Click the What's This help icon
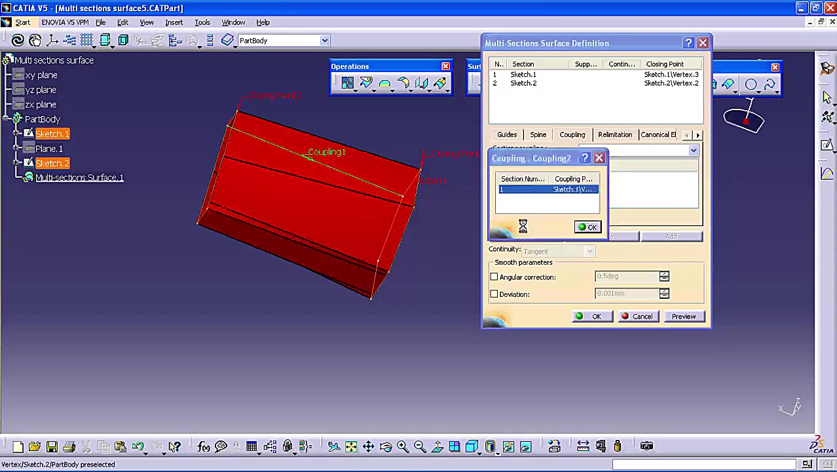837x472 pixels. pos(174,446)
